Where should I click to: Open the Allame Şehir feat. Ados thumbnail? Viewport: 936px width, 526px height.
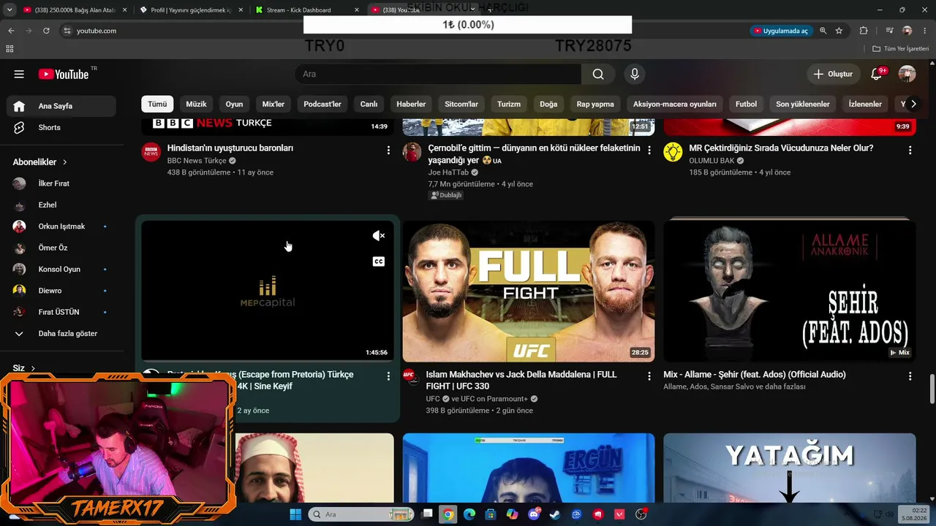coord(790,291)
